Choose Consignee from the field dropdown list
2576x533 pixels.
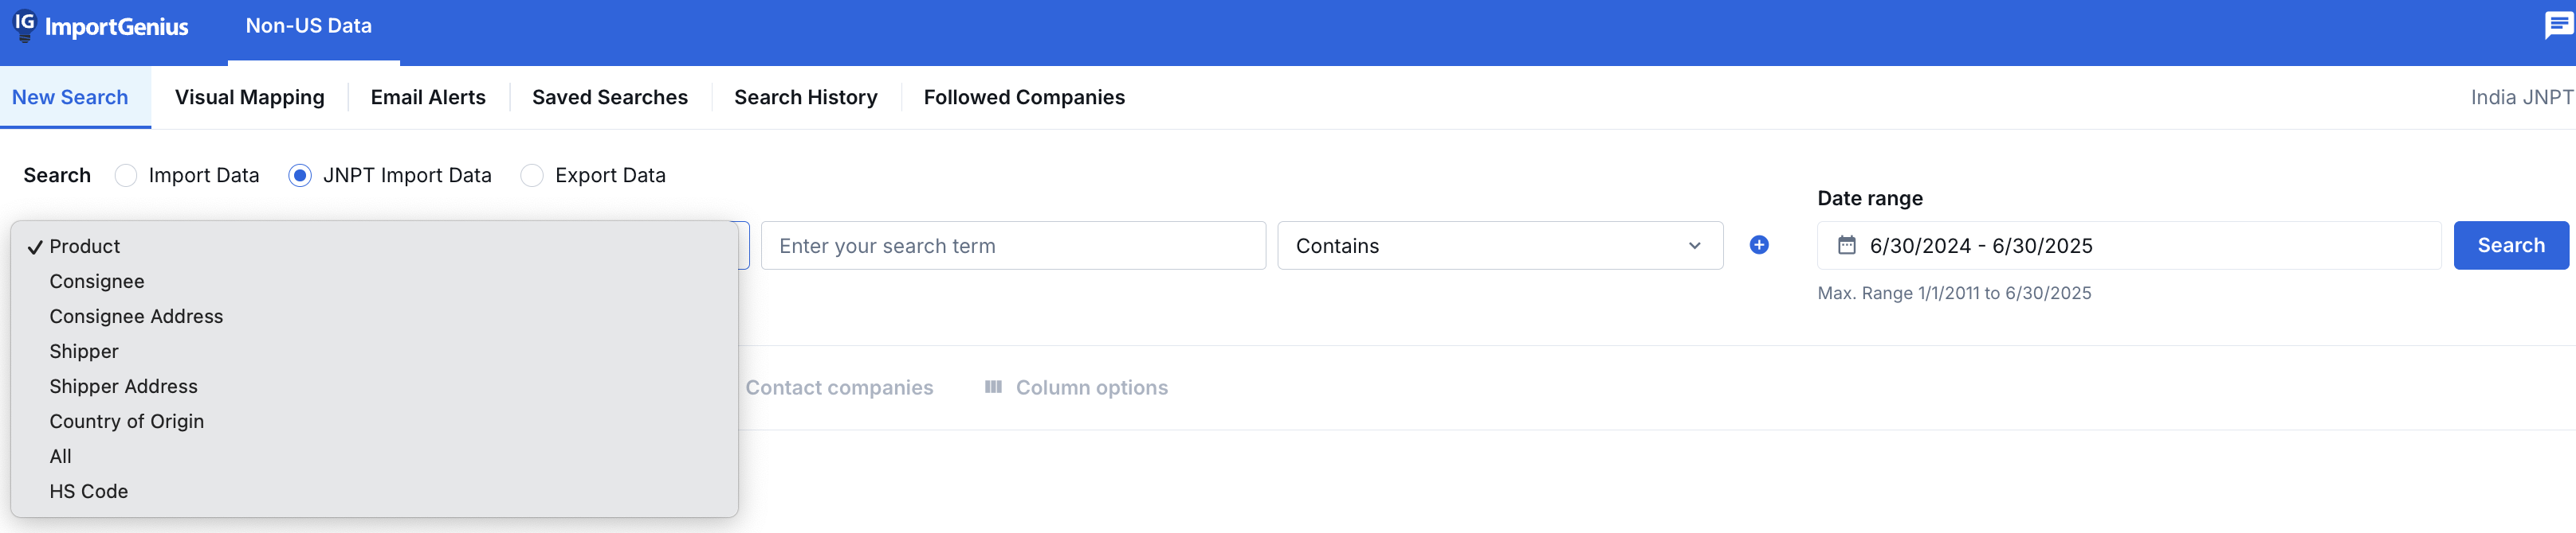click(x=97, y=282)
